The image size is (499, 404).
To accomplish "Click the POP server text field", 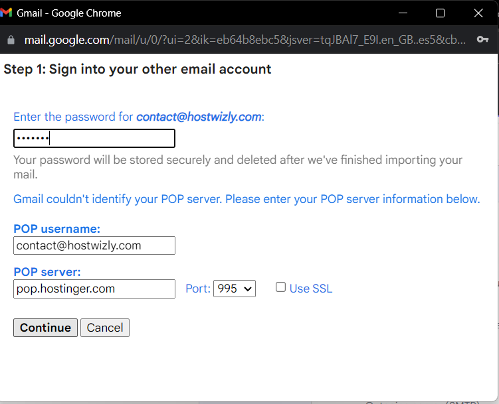I will pos(94,289).
